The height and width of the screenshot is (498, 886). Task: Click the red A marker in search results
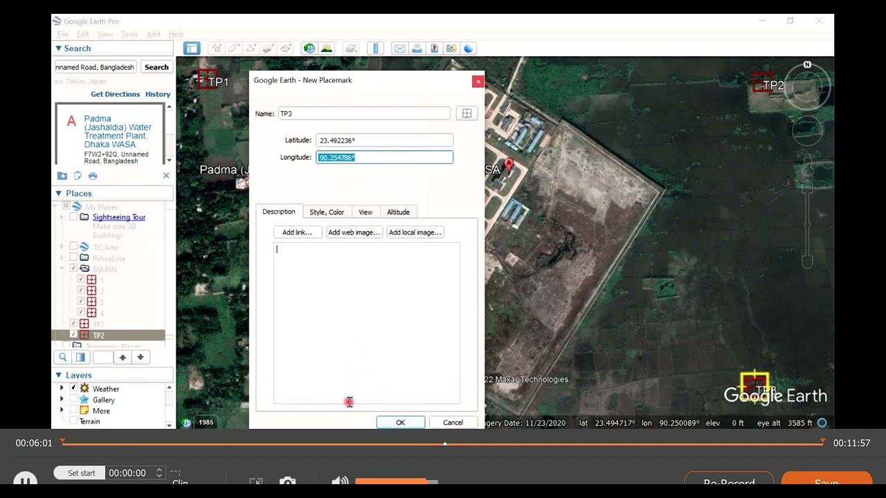pos(71,122)
